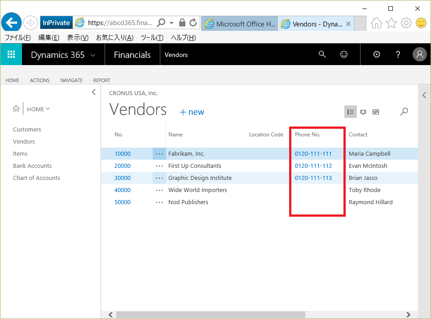Click the browser Back arrow button

pos(11,22)
